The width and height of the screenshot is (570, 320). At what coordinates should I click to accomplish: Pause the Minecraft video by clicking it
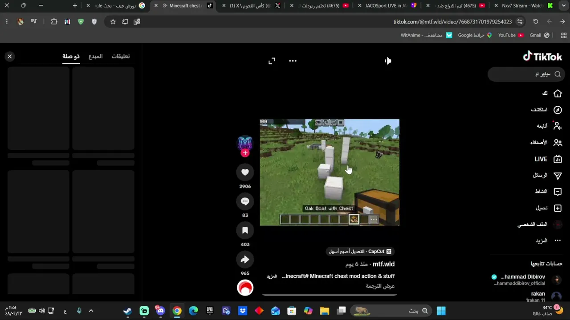click(330, 172)
